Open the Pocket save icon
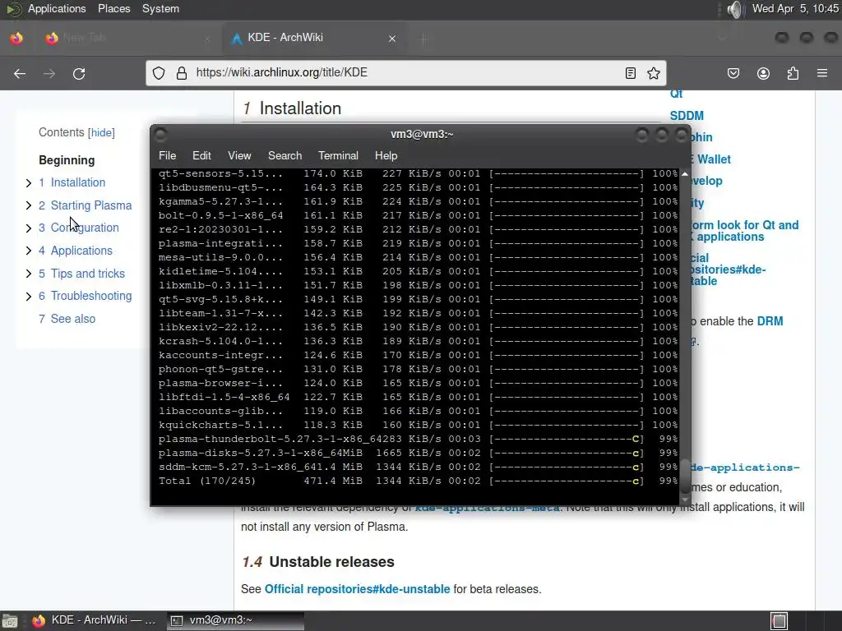Image resolution: width=842 pixels, height=631 pixels. [733, 73]
